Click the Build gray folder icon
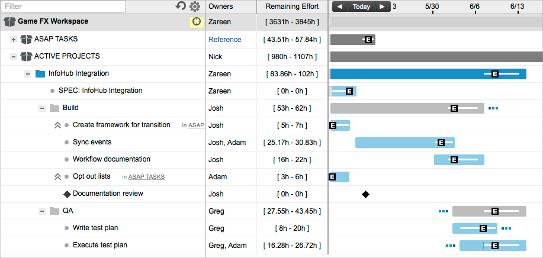543x258 pixels. (54, 108)
